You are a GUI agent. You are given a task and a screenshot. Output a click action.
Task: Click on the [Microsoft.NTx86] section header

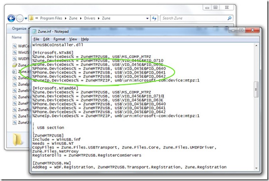pos(53,53)
